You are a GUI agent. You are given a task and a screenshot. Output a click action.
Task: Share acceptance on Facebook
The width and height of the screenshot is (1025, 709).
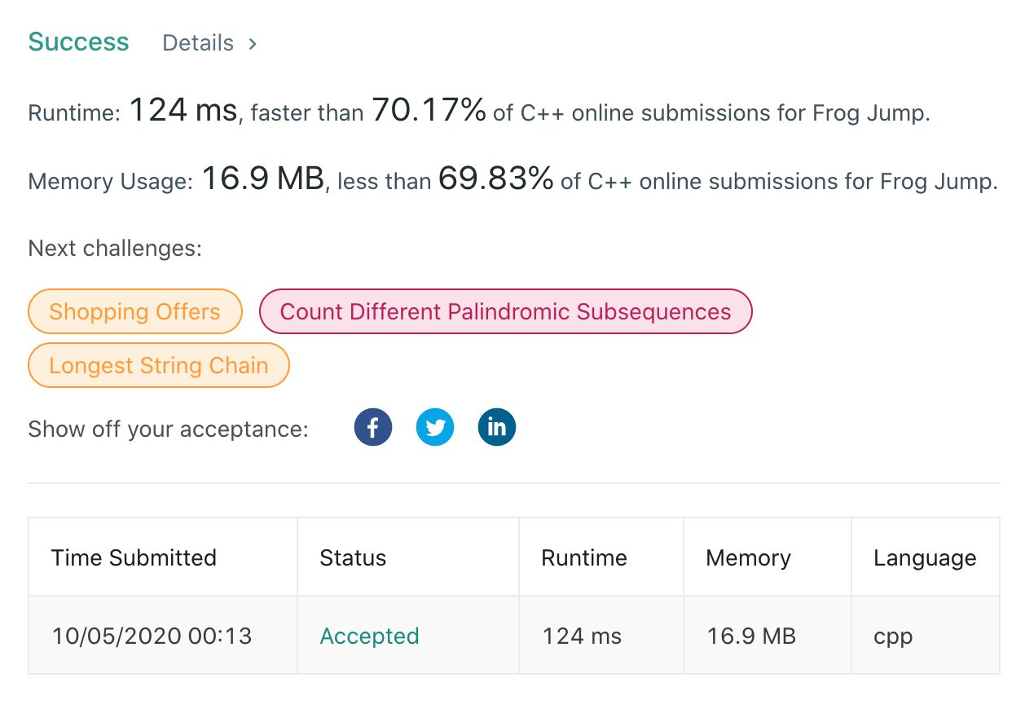click(x=372, y=426)
